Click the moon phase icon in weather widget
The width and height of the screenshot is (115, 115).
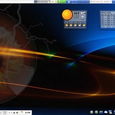click(x=82, y=13)
